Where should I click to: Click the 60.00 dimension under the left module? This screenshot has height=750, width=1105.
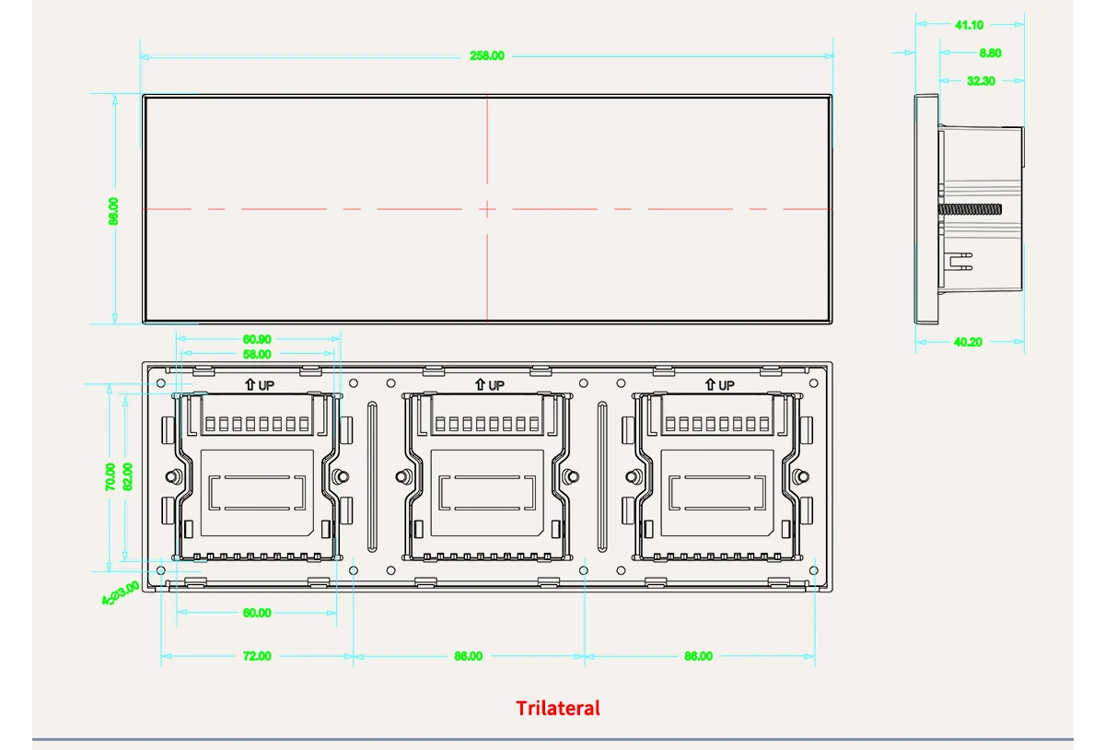point(257,613)
